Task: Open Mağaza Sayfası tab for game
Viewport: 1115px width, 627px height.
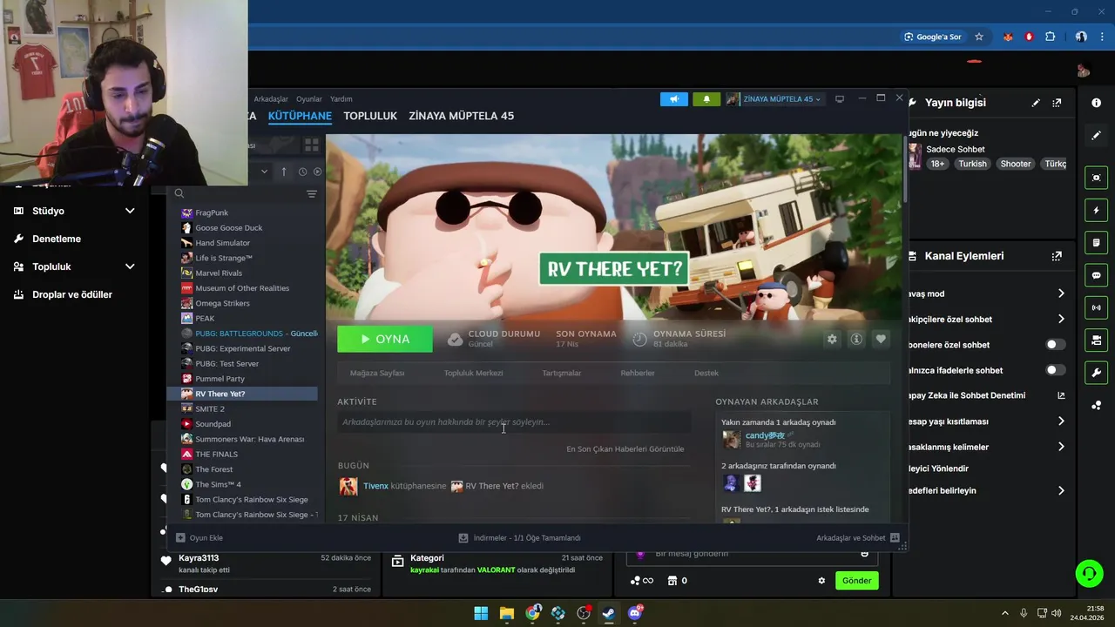Action: click(377, 373)
